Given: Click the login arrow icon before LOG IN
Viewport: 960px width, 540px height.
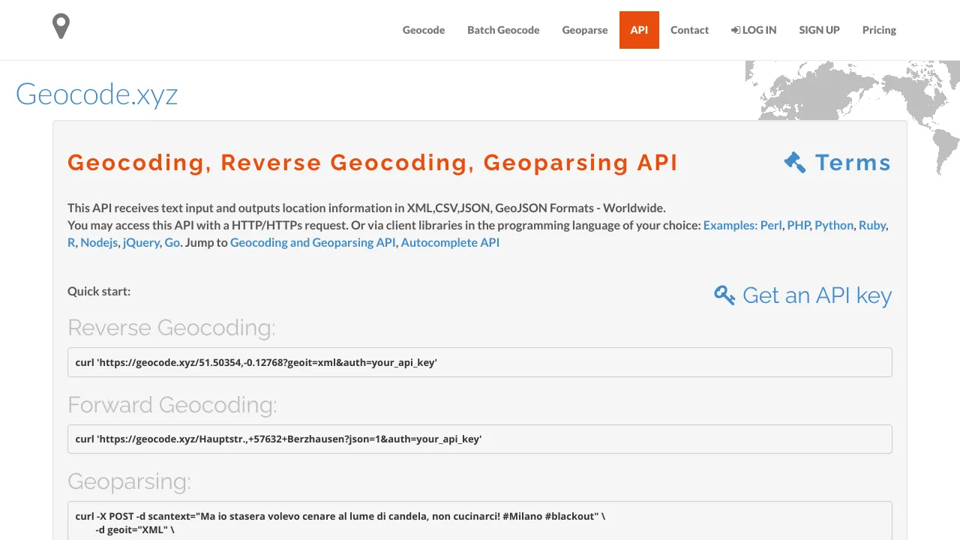Looking at the screenshot, I should (736, 30).
